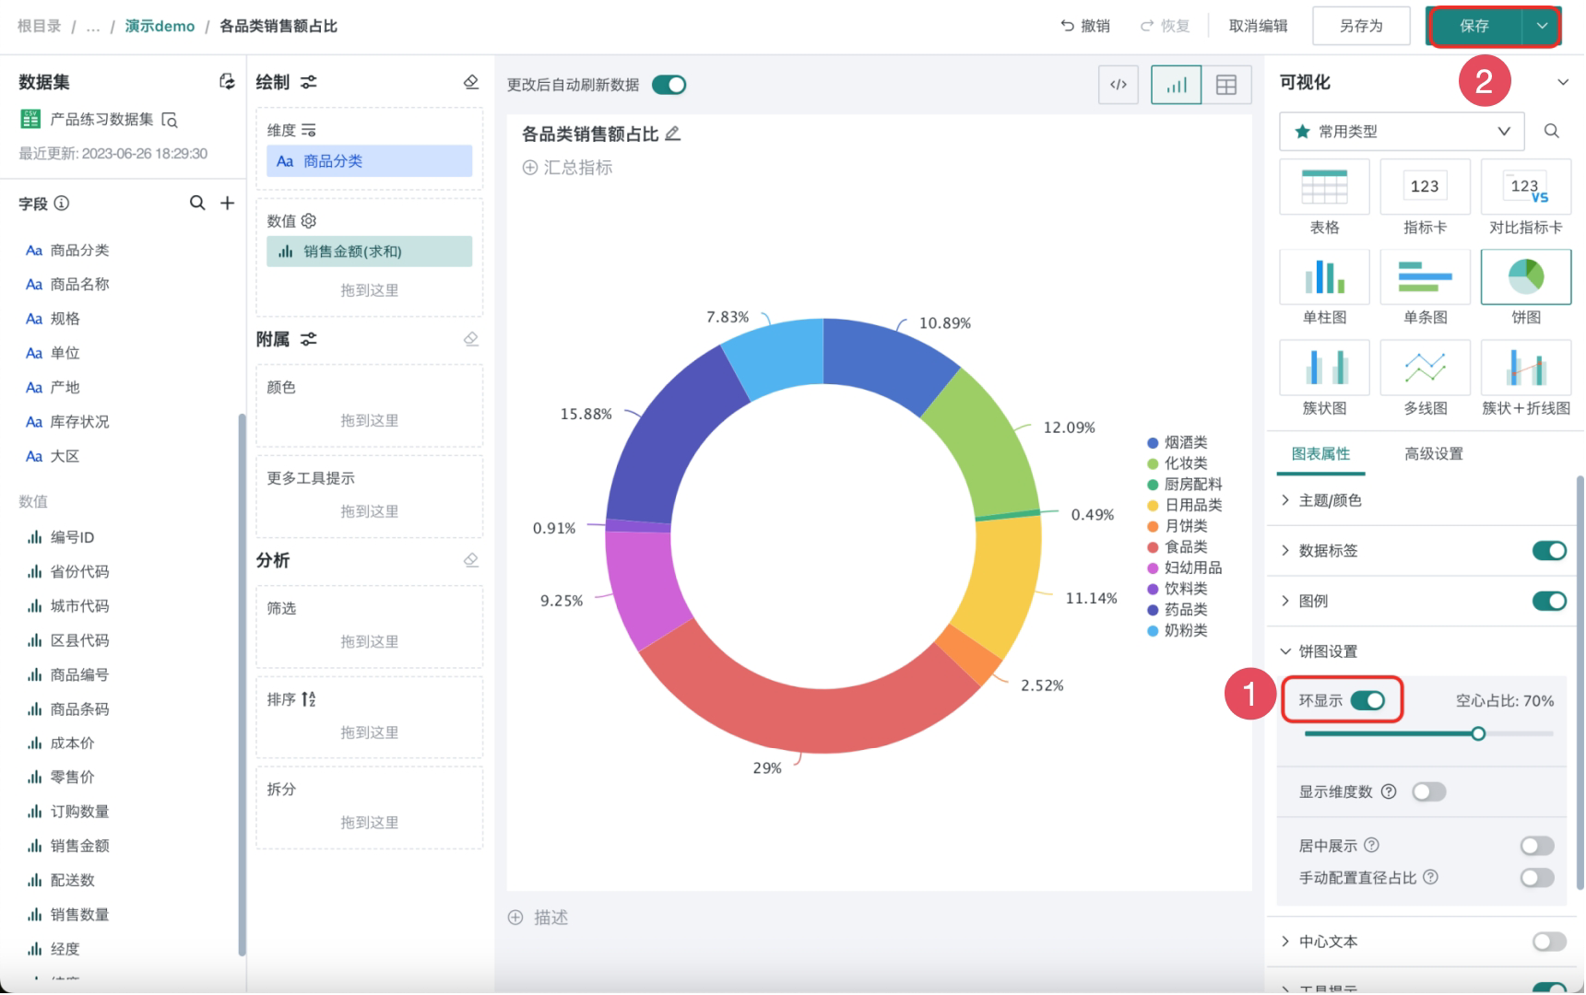Select 商品分类 dimension pill
Viewport: 1586px width, 995px height.
[x=369, y=161]
